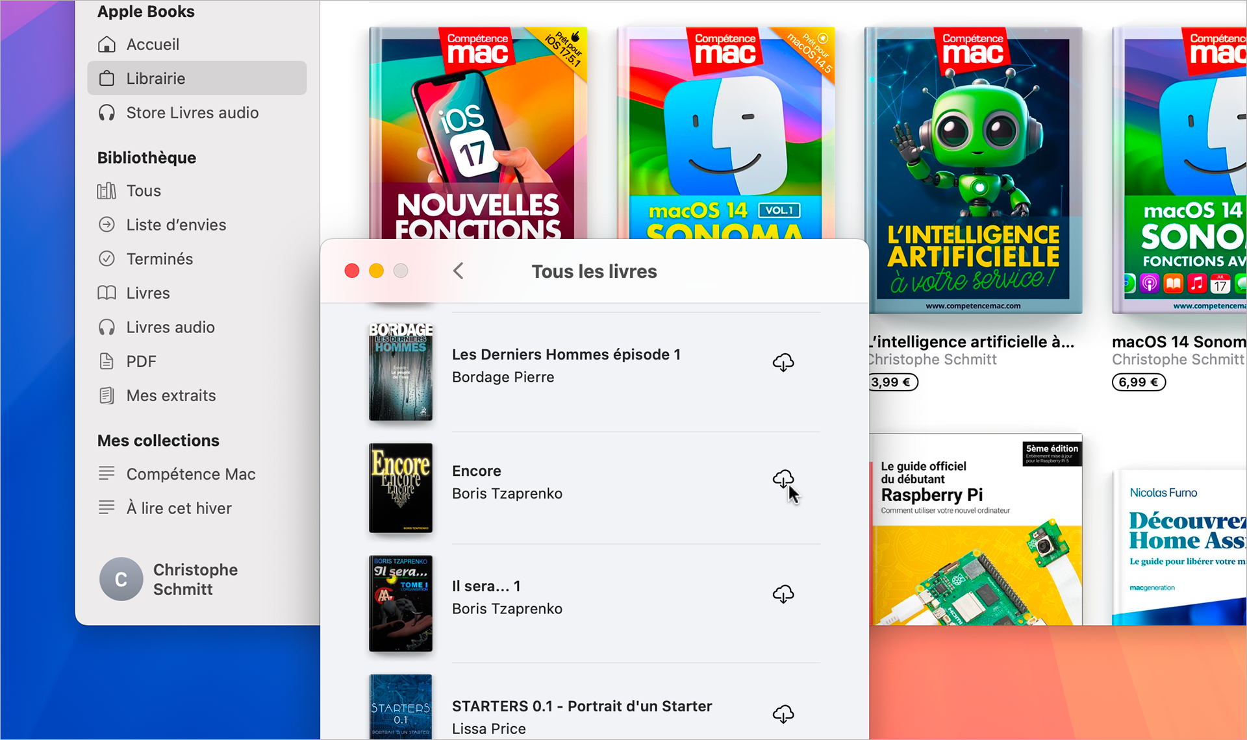Open the Raspberry Pi guide cover
The width and height of the screenshot is (1247, 740).
coord(976,530)
